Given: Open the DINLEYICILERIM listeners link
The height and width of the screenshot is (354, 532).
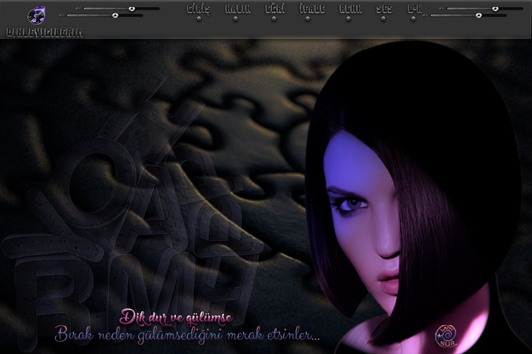Looking at the screenshot, I should click(x=44, y=32).
